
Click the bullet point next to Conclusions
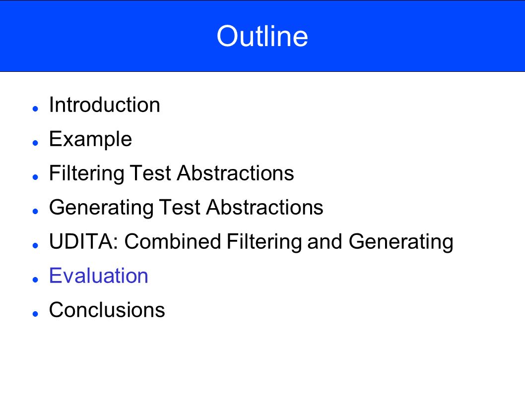tap(36, 314)
